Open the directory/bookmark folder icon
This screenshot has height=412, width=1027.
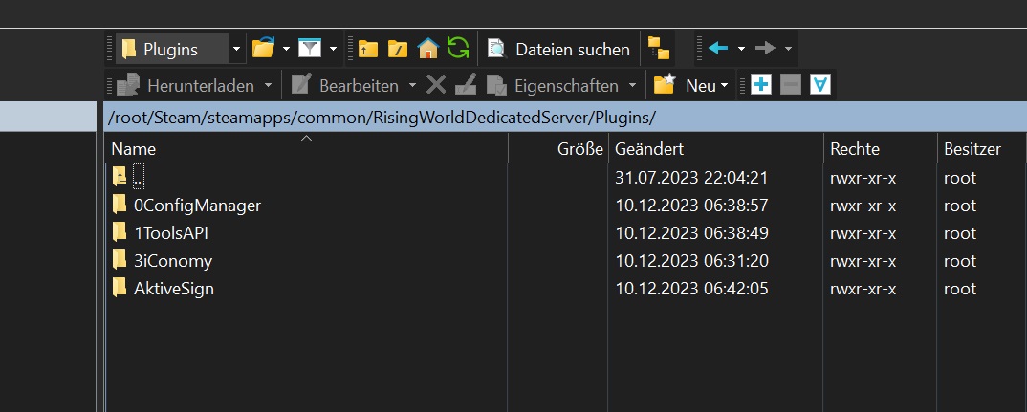coord(262,48)
